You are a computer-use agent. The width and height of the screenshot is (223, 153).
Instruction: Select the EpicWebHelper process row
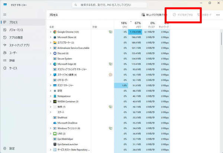coord(108,139)
